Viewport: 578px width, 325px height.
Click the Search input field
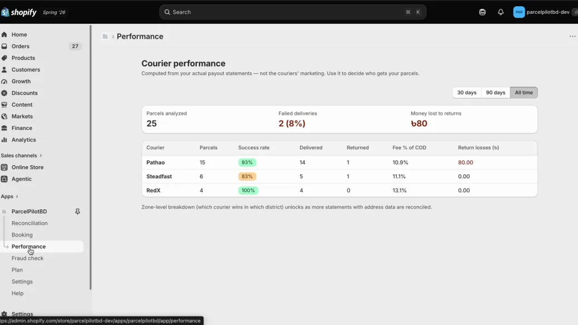[293, 12]
